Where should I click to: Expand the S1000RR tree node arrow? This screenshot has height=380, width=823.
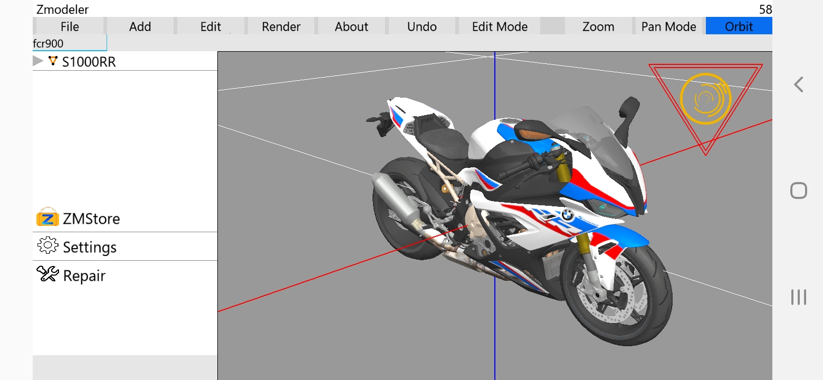[x=37, y=61]
